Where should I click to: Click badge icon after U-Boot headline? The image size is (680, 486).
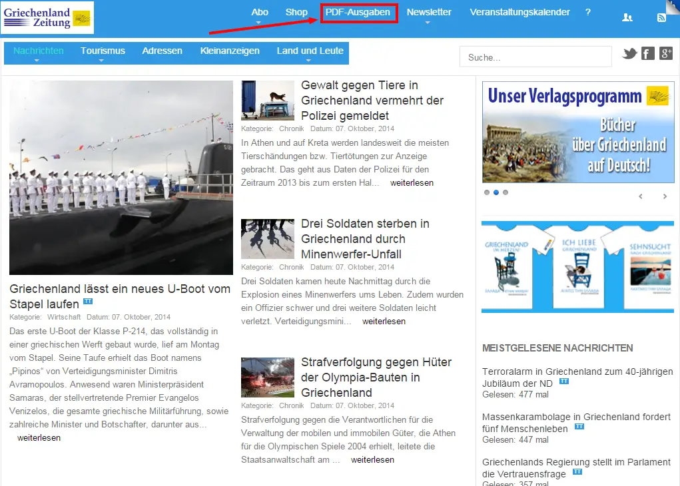coord(88,302)
